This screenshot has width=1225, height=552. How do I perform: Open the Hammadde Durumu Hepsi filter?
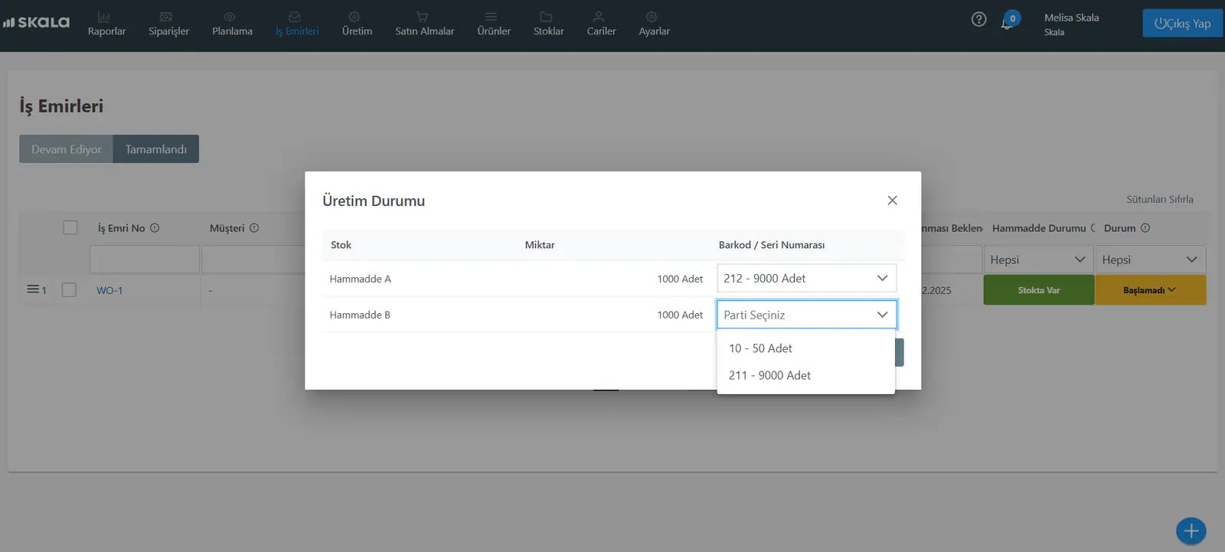1037,260
